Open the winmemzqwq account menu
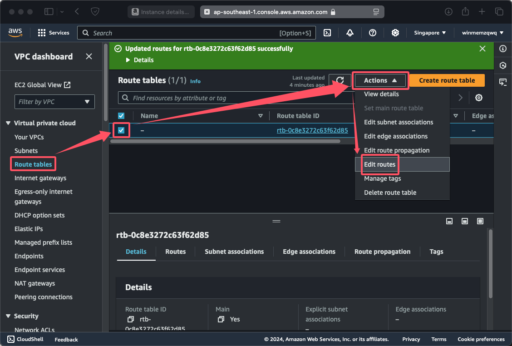The width and height of the screenshot is (512, 346). pyautogui.click(x=482, y=33)
